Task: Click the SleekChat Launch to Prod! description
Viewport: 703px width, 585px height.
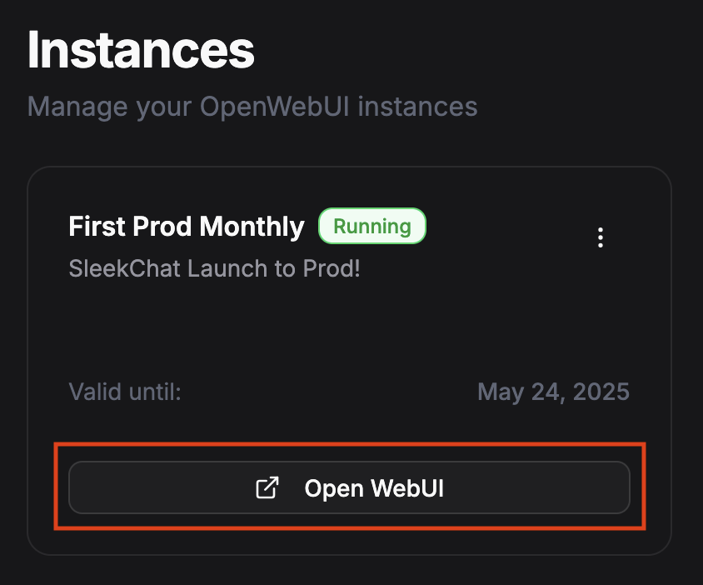Action: (214, 269)
